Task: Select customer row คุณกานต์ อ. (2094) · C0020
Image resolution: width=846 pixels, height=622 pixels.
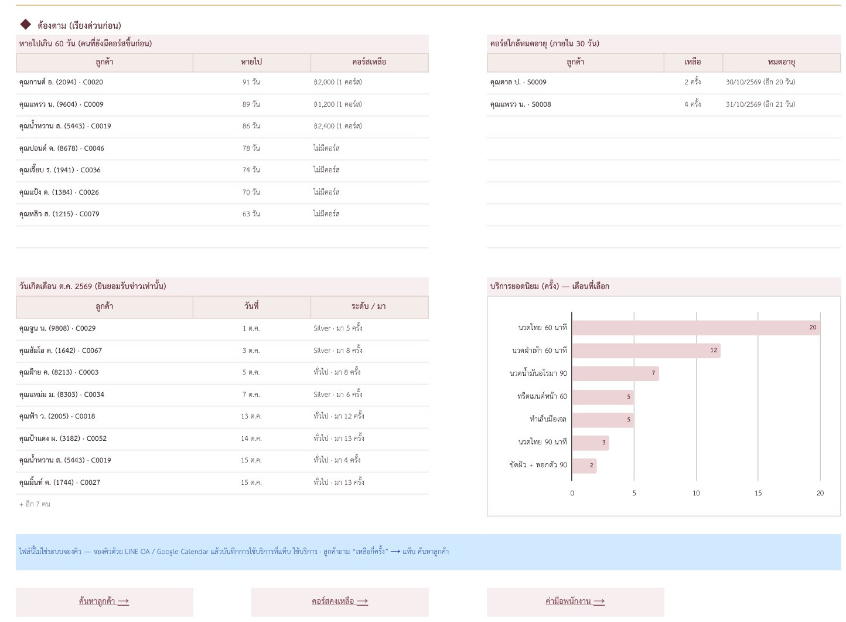Action: tap(222, 82)
